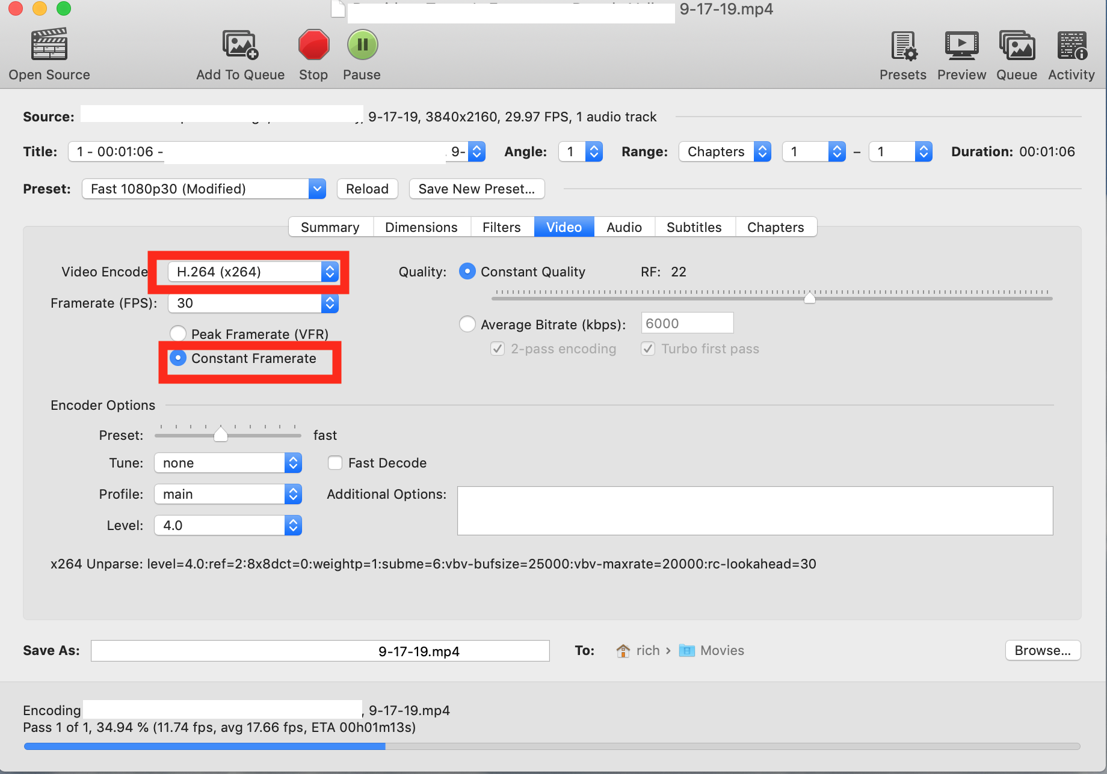Screen dimensions: 1107x774
Task: Click the RF constant quality slider handle
Action: (810, 297)
